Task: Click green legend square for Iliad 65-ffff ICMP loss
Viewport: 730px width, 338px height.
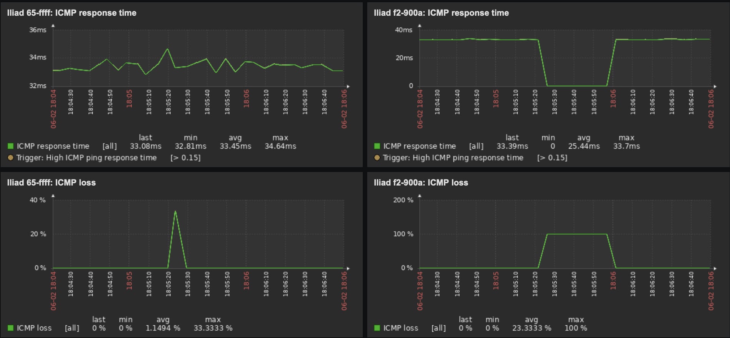Action: coord(11,328)
